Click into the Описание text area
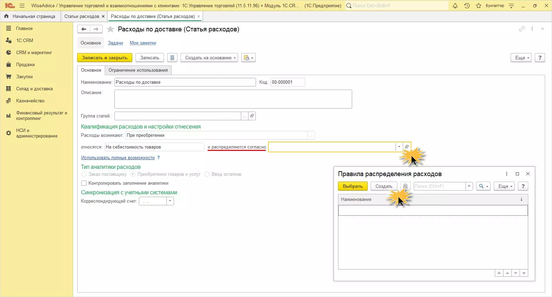 click(x=233, y=99)
